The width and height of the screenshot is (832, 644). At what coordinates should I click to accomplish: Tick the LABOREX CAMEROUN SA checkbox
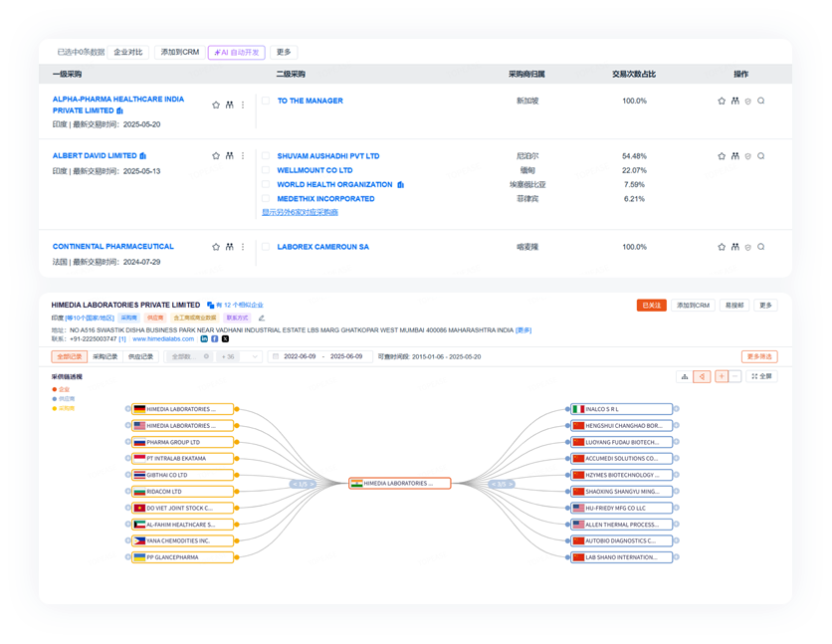point(266,247)
